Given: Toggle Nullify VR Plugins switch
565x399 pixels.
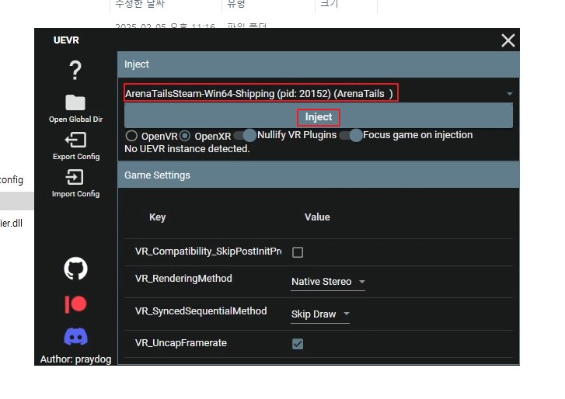Looking at the screenshot, I should (x=246, y=135).
